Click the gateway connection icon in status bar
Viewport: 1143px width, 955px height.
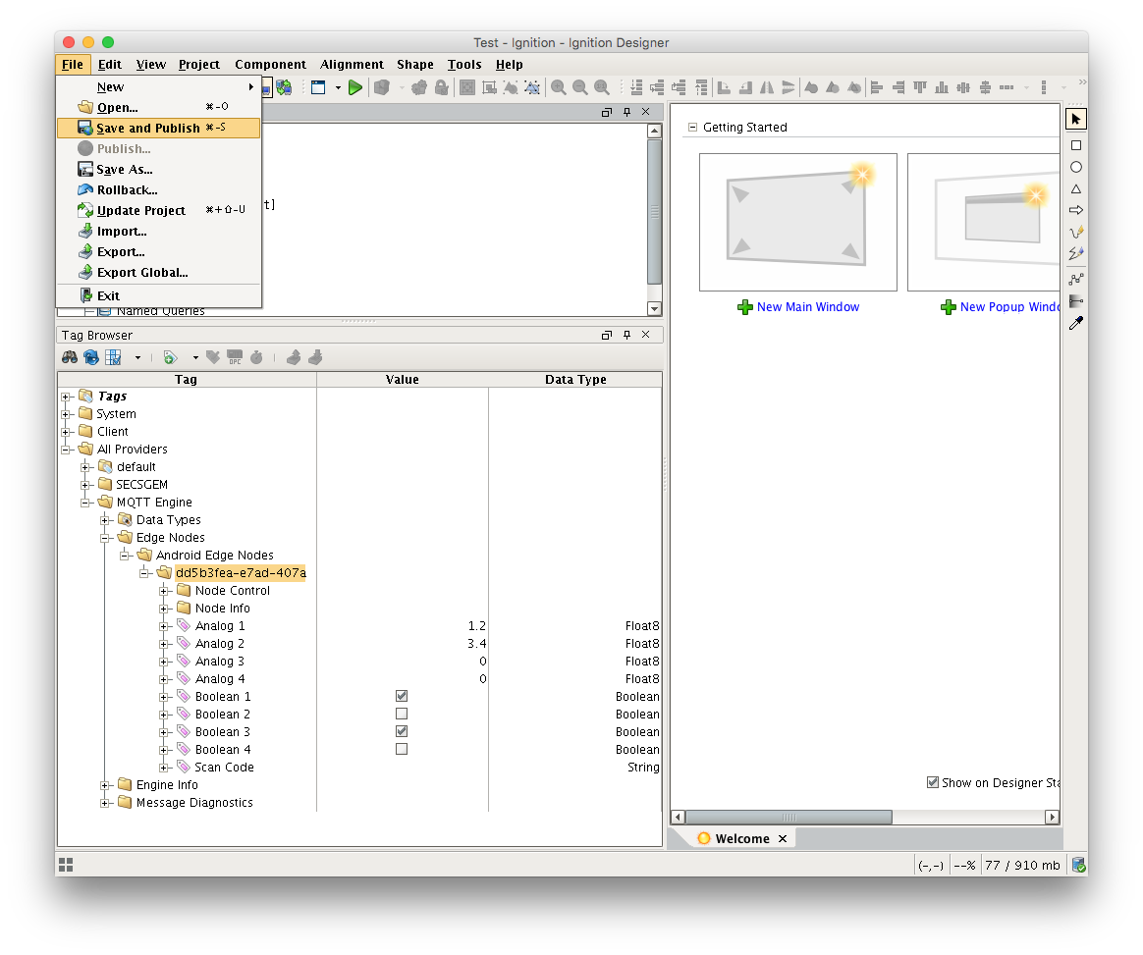pyautogui.click(x=1079, y=865)
